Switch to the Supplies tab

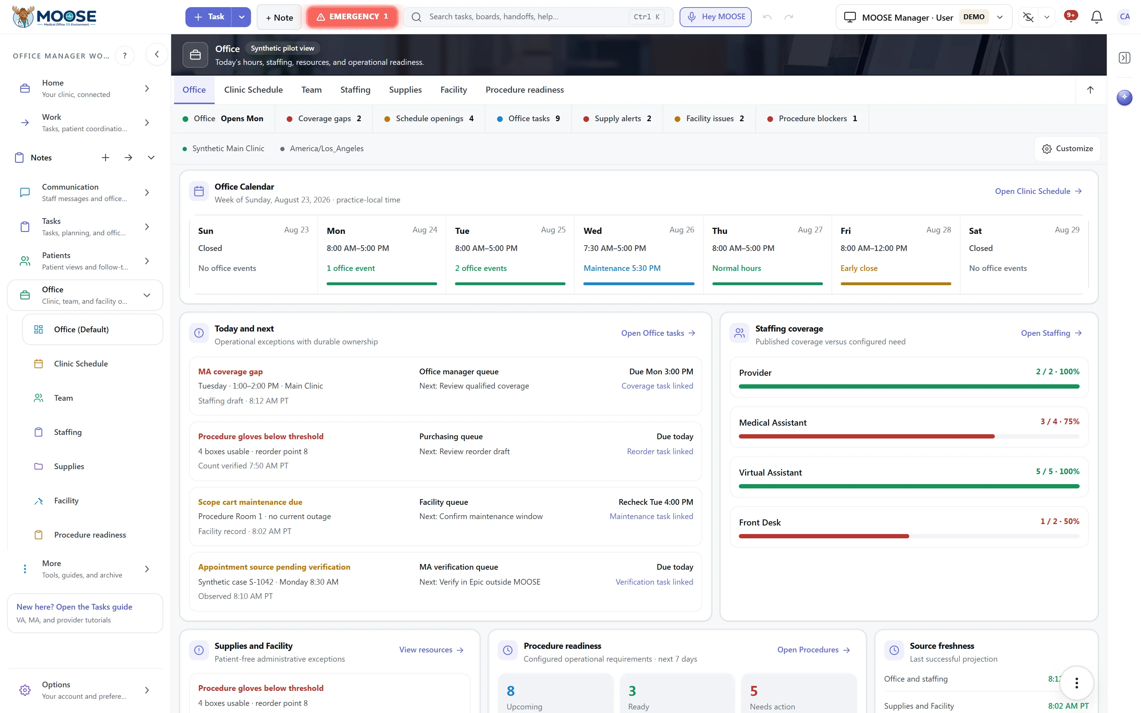405,89
